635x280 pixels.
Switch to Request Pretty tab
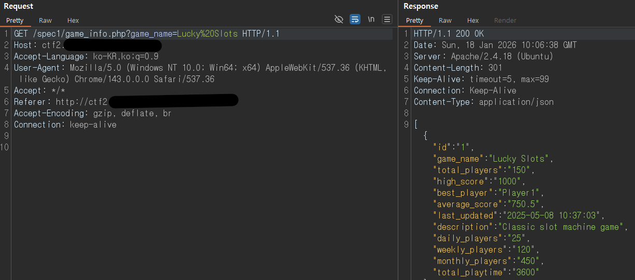click(15, 21)
